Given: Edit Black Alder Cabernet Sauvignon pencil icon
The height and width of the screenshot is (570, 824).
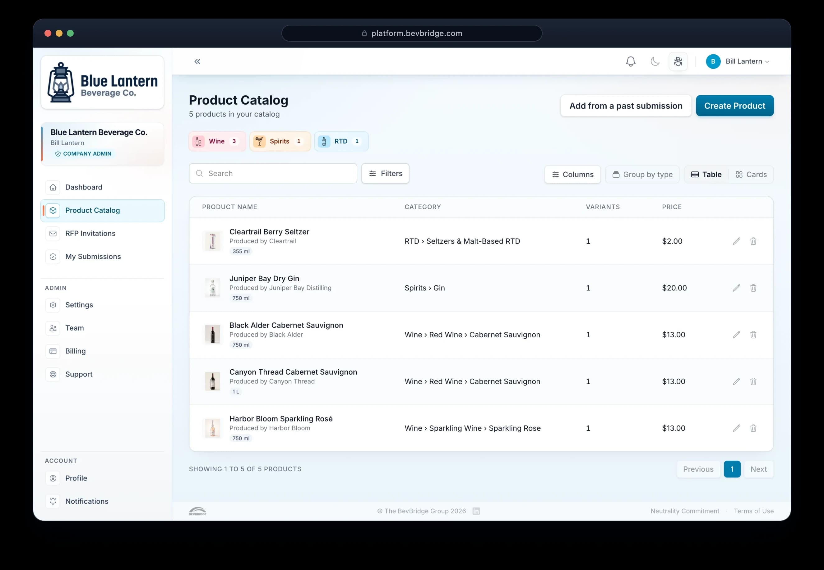Looking at the screenshot, I should point(736,335).
